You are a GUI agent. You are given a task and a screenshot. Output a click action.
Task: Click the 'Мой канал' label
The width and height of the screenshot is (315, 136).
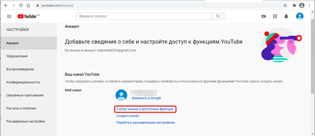pos(73,90)
